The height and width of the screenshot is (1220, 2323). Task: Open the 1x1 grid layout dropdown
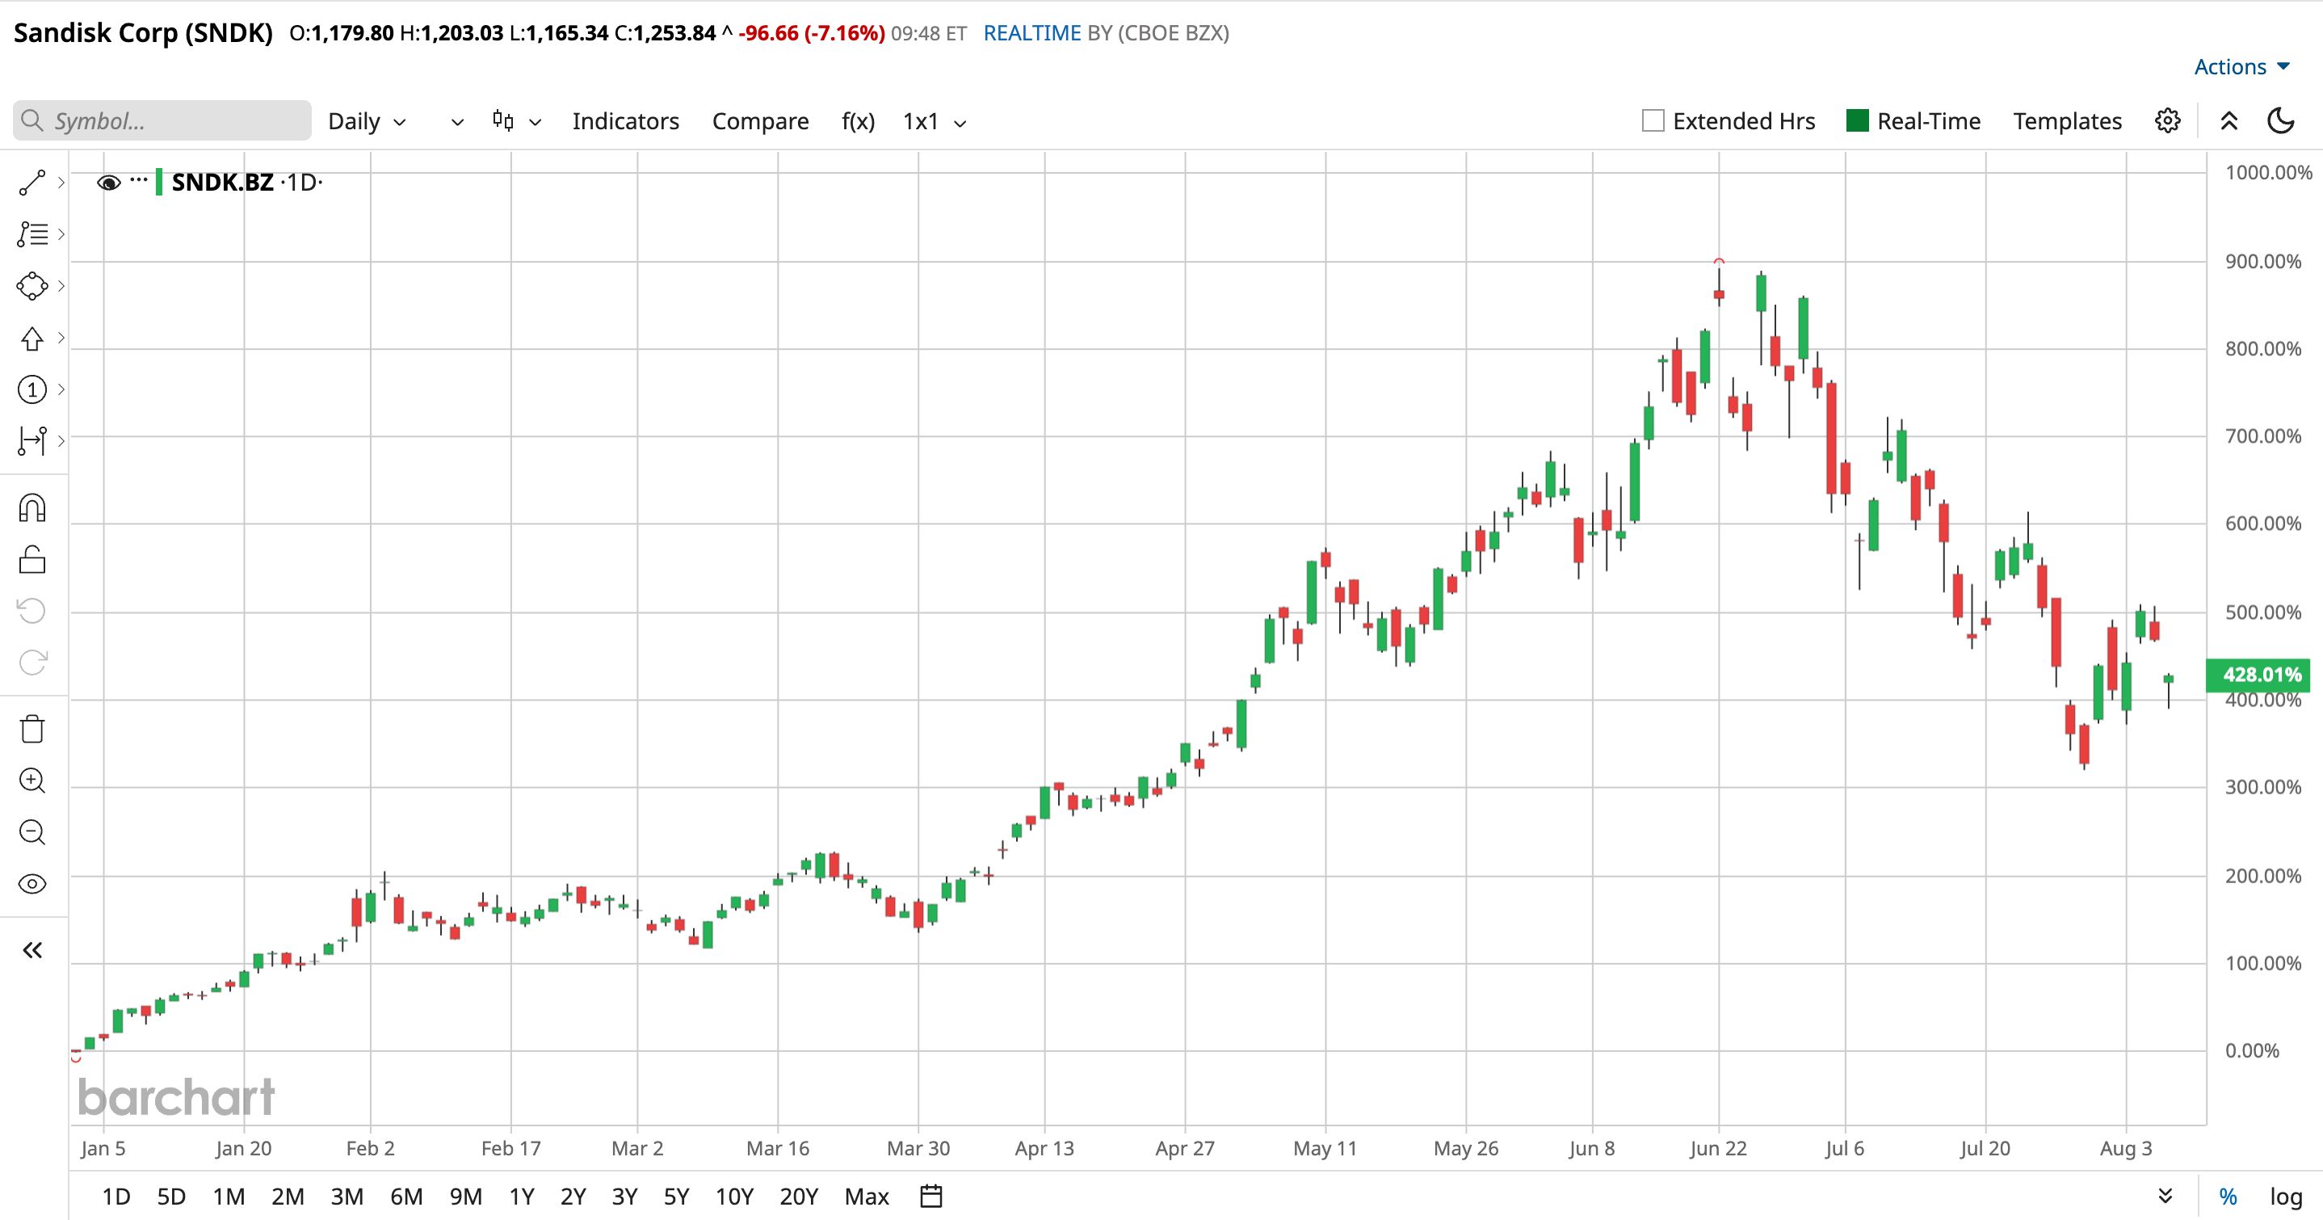[935, 121]
